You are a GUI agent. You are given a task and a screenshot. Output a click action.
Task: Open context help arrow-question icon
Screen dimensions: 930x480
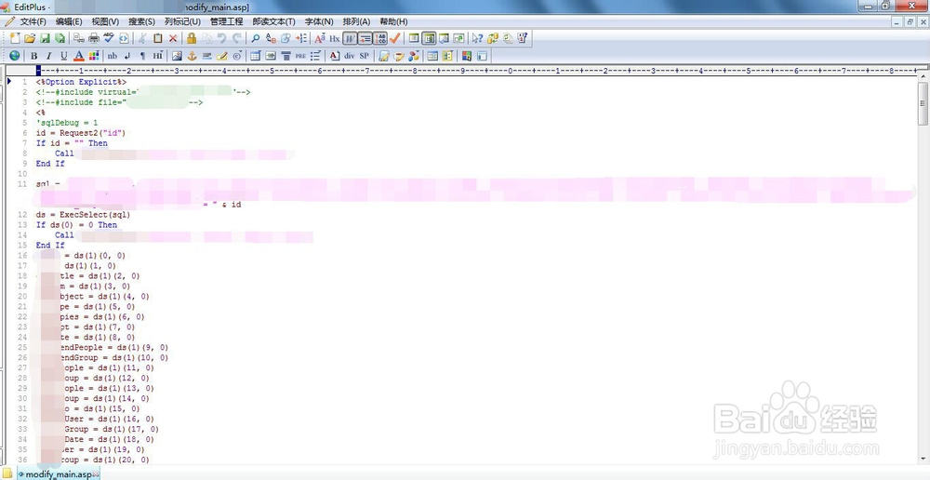477,38
